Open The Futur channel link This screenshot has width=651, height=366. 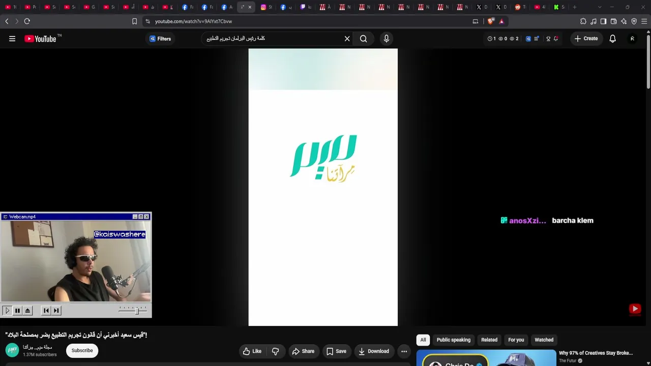(x=568, y=361)
